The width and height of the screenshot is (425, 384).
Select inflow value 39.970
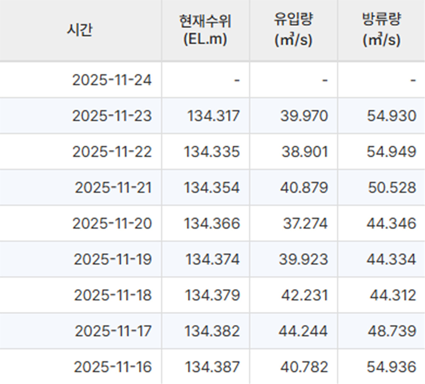click(304, 116)
